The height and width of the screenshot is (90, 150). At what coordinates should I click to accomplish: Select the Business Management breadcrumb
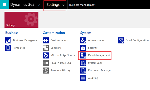click(x=82, y=5)
